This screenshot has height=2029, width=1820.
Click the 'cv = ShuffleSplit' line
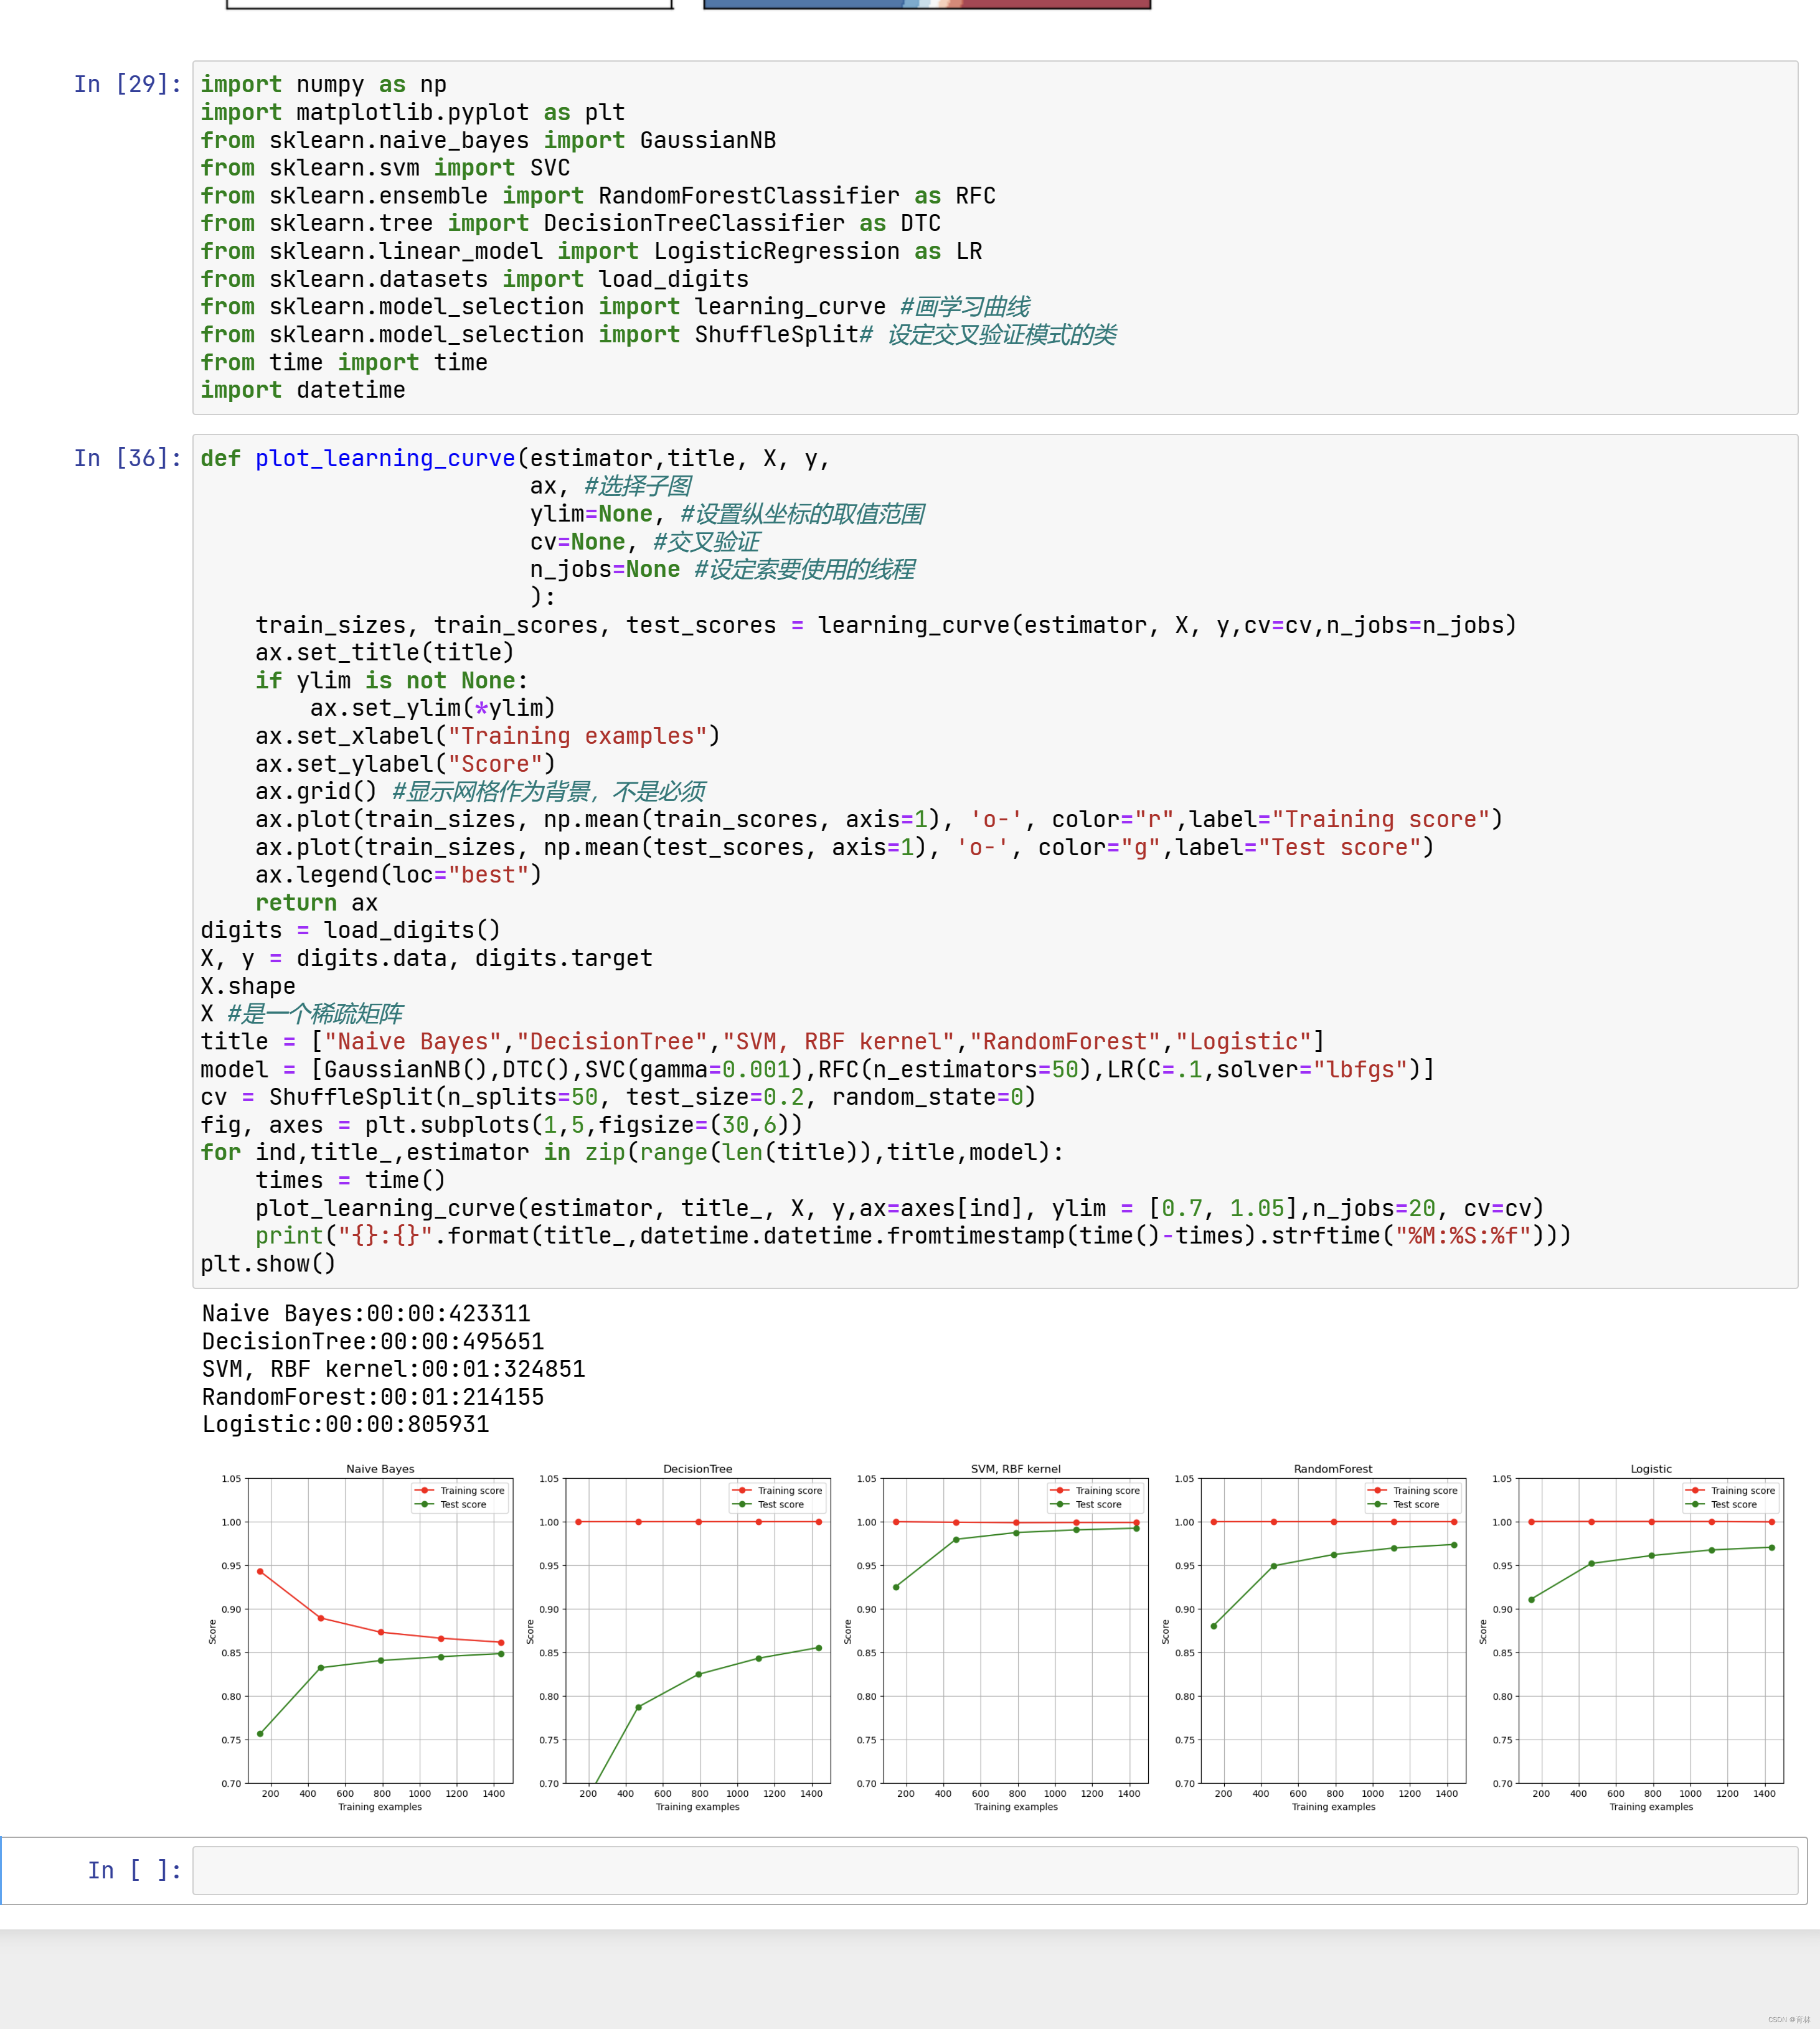[x=618, y=1097]
